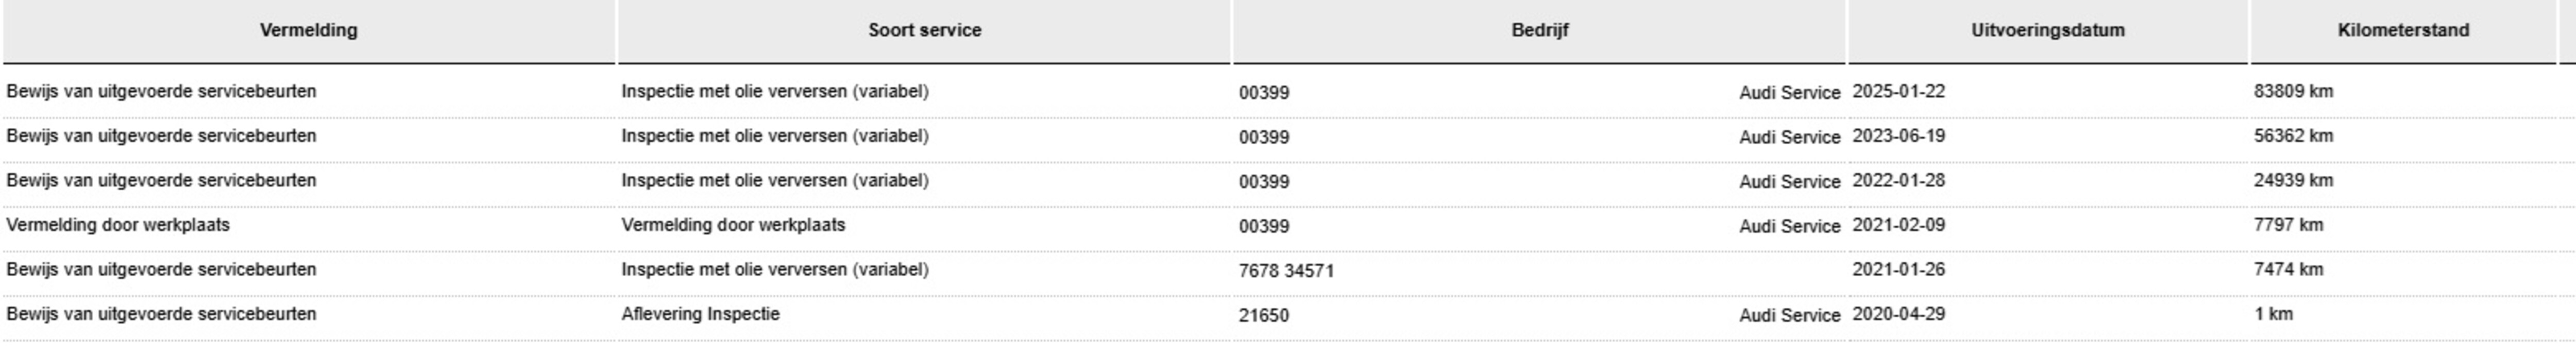Select the 2021-01-26 date entry

click(1898, 269)
